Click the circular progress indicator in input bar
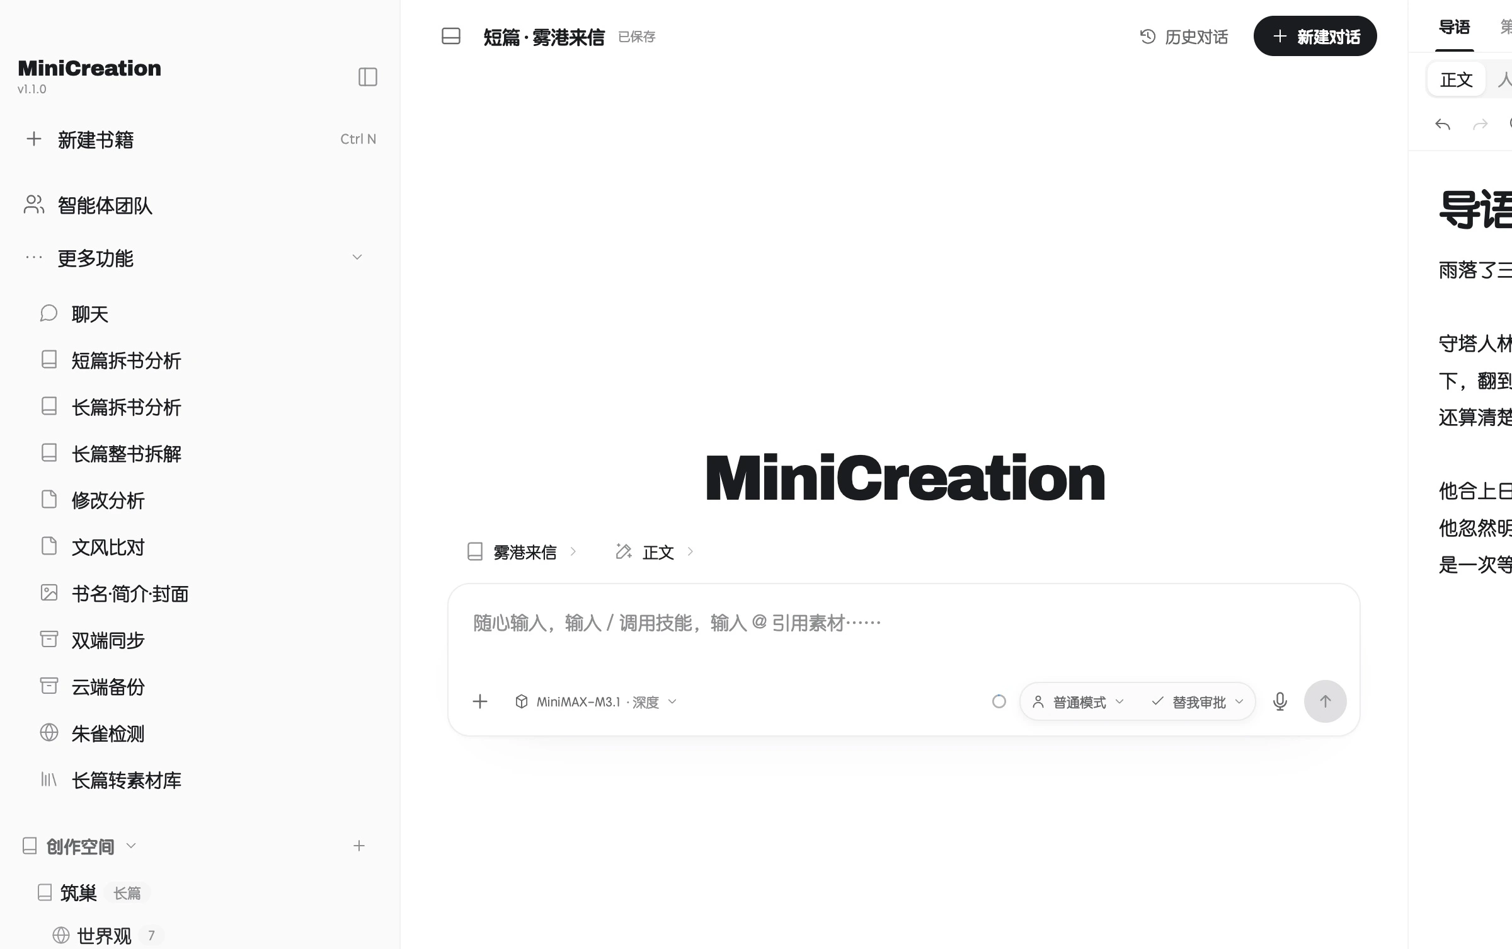 (x=999, y=701)
